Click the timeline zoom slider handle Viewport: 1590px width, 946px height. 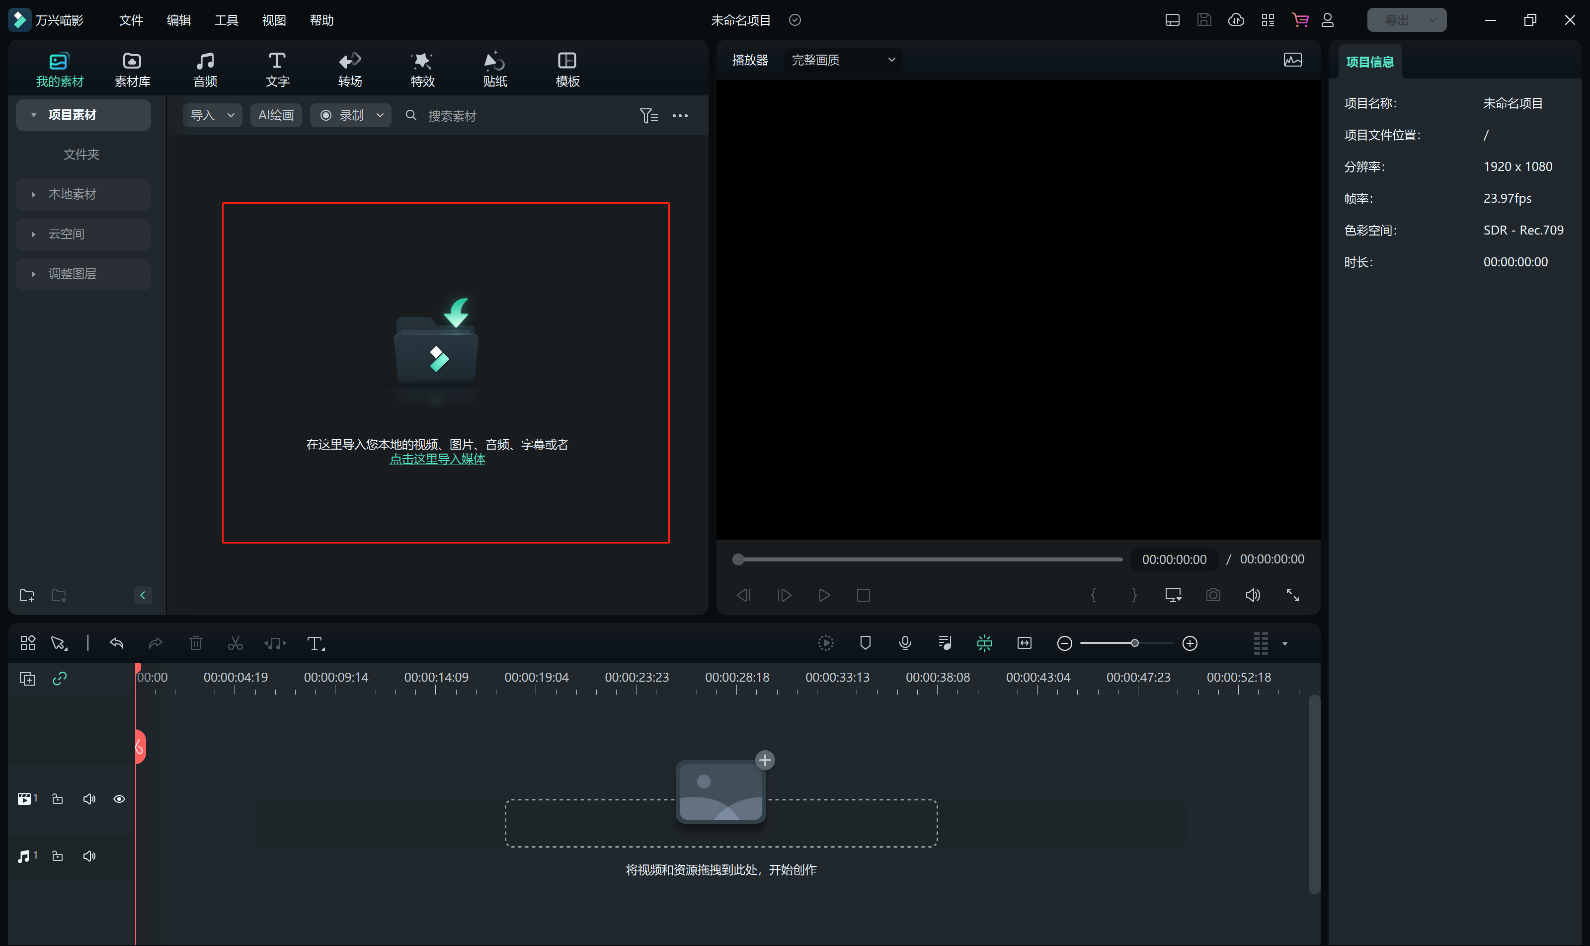(1134, 642)
